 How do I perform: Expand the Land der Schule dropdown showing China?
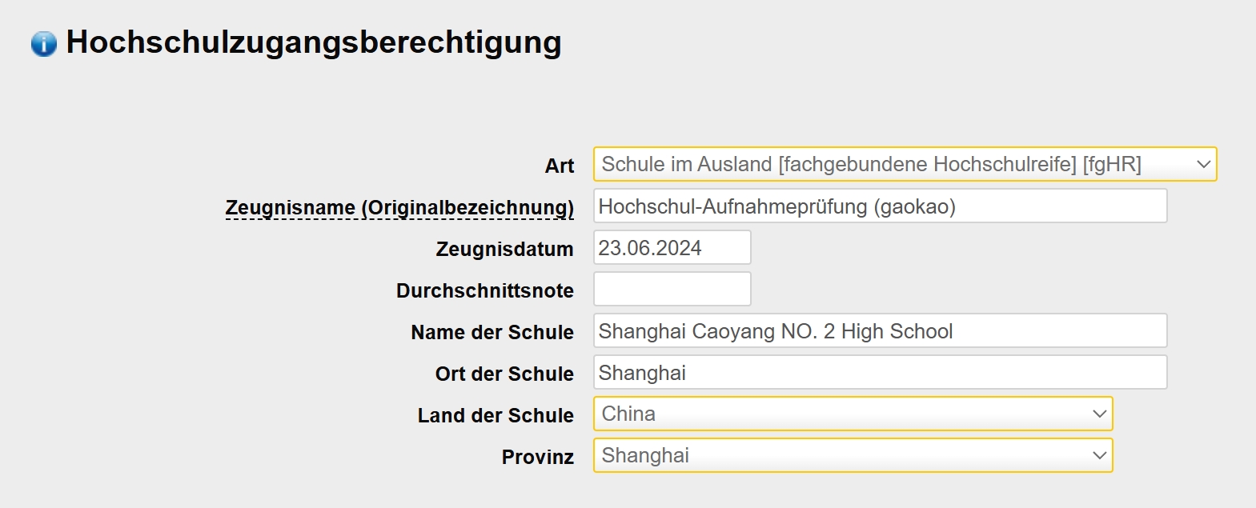pos(853,414)
